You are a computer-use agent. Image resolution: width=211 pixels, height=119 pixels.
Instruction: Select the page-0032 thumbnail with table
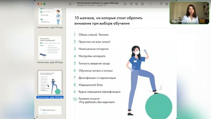pyautogui.click(x=50, y=48)
